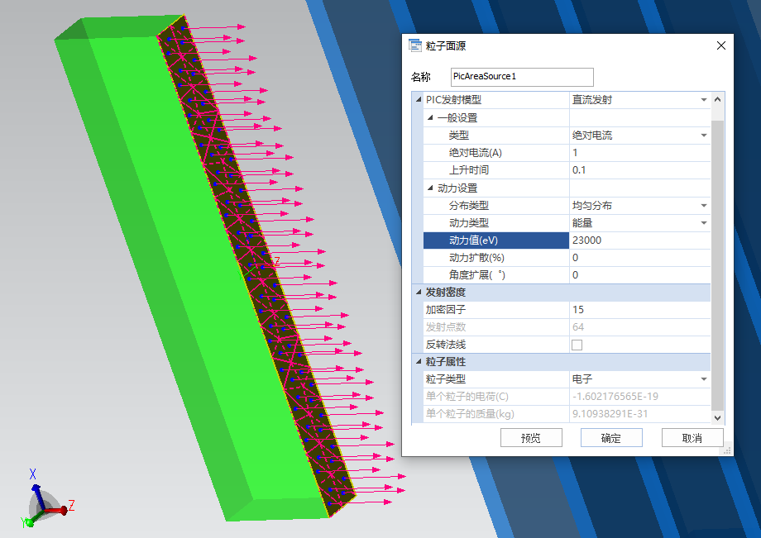Screen dimensions: 761x538
Task: Collapse the 一般设置 group
Action: (x=430, y=118)
